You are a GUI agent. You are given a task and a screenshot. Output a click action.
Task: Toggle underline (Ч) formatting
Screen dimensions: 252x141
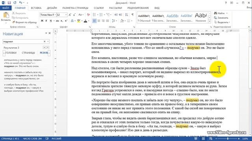point(51,21)
